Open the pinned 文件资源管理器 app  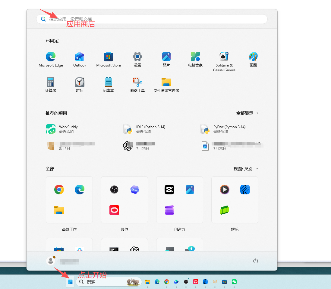point(166,85)
